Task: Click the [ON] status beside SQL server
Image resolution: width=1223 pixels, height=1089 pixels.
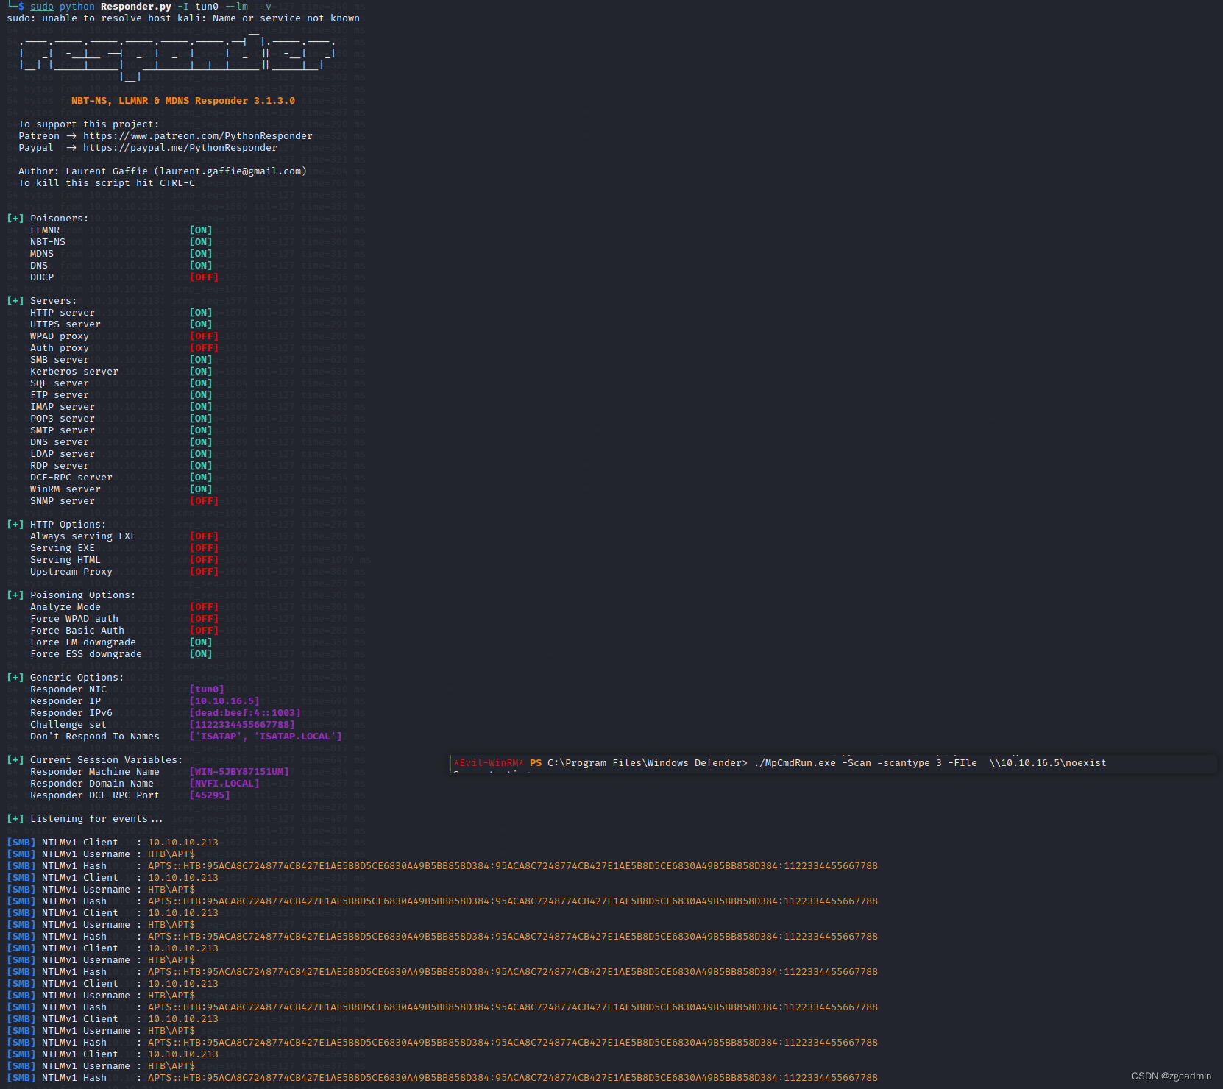Action: tap(201, 383)
